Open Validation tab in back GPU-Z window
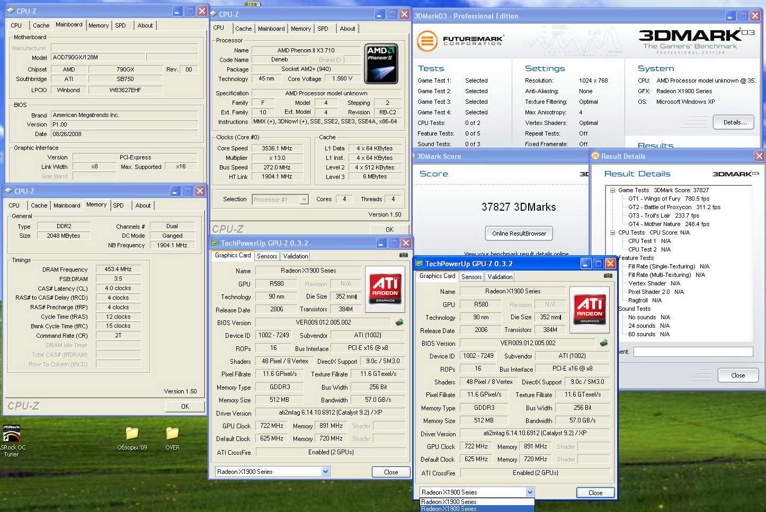 pyautogui.click(x=296, y=256)
